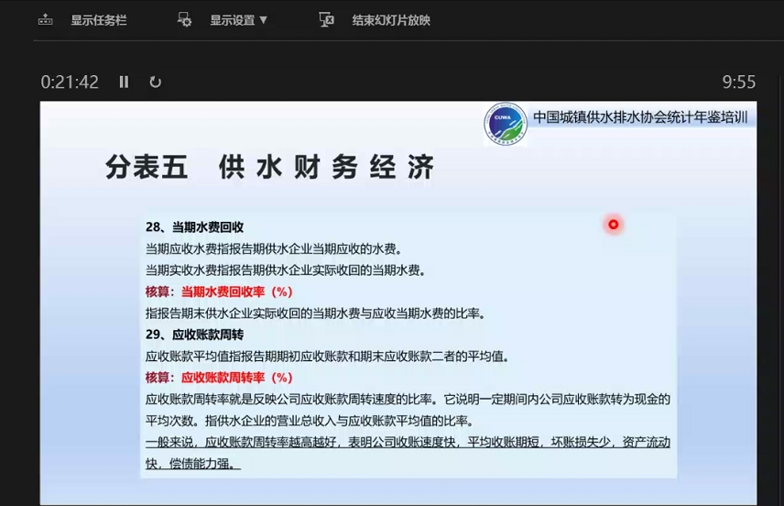
Task: Click the CUWA logo on the slide
Action: pos(506,125)
